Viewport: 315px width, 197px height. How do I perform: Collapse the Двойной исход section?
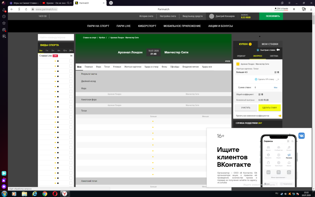[x=153, y=81]
